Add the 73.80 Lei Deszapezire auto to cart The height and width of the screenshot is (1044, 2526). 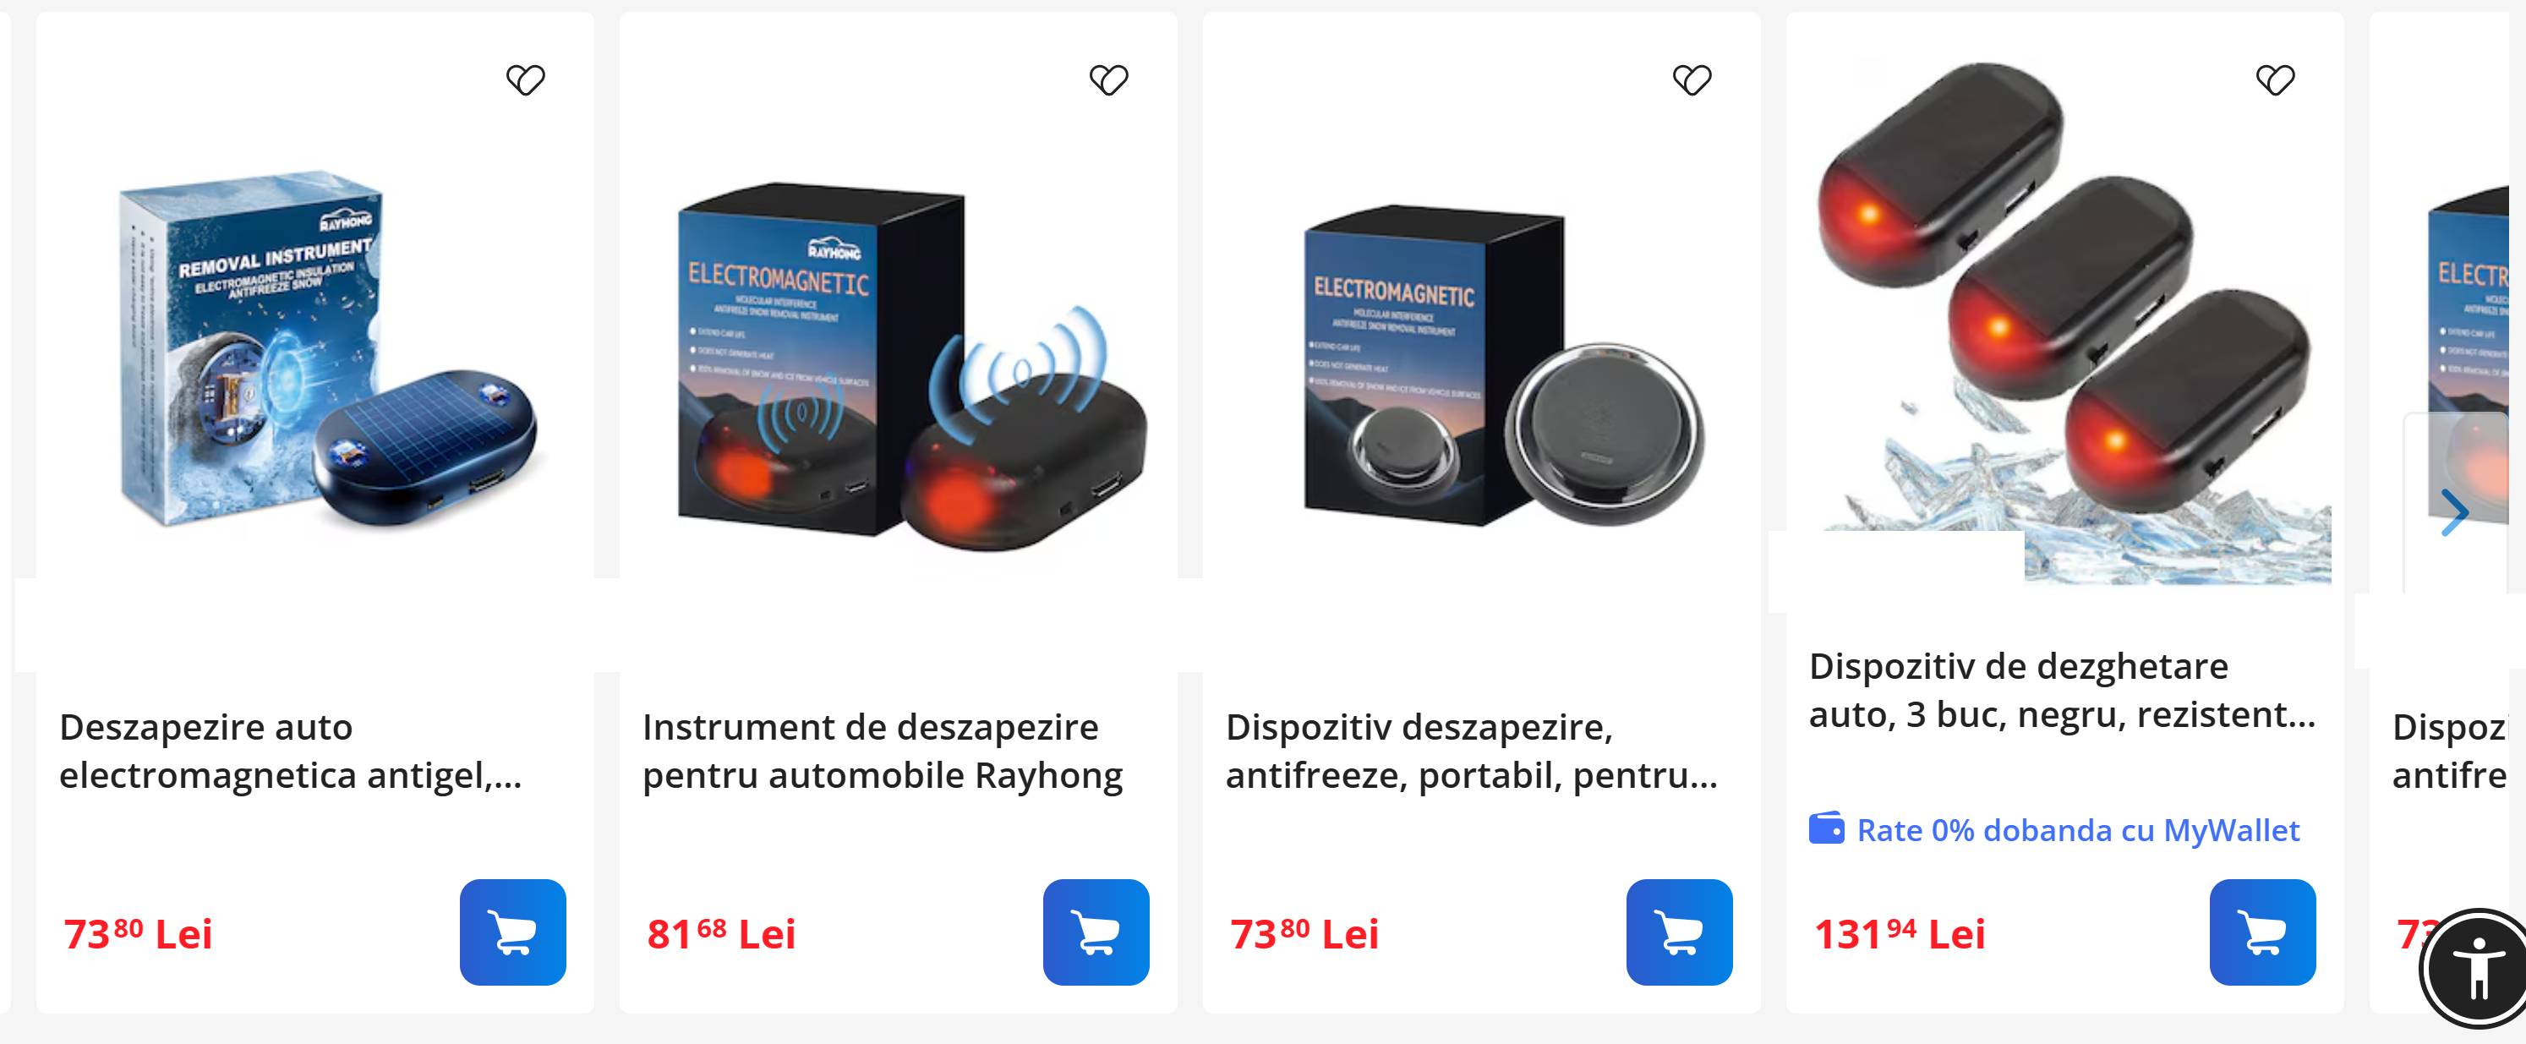[x=513, y=932]
